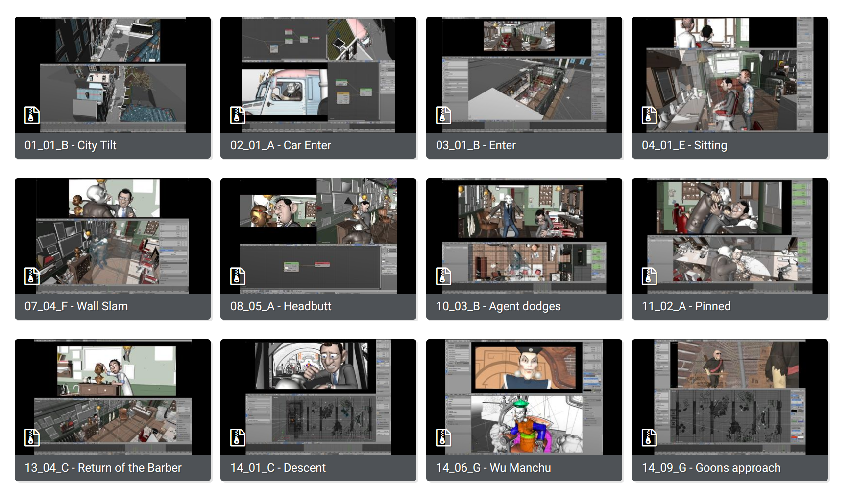Select the "14_06_G - Wu Manchu" title

coord(493,468)
